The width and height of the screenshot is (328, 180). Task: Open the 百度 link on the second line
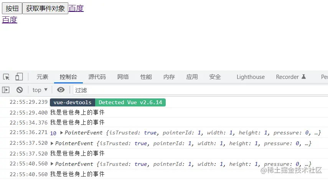[x=10, y=20]
